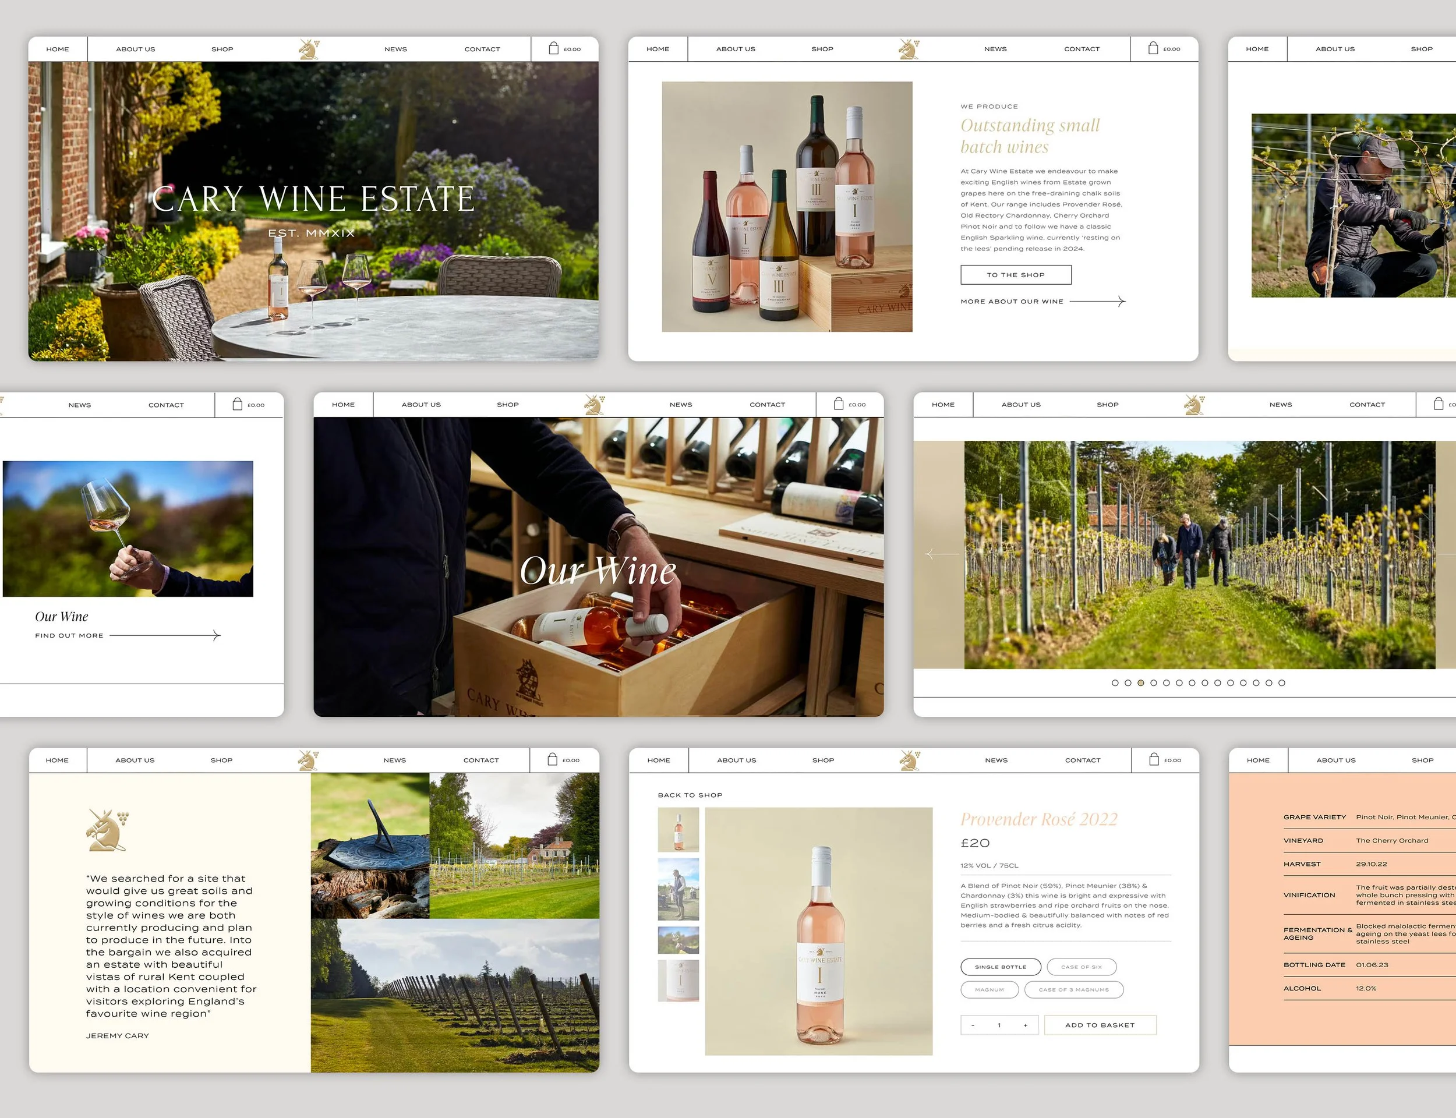The height and width of the screenshot is (1118, 1456).
Task: Click the Add to Basket button
Action: (1100, 1025)
